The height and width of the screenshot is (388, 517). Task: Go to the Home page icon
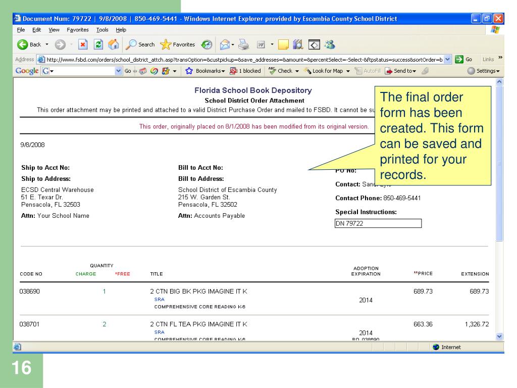tap(114, 44)
